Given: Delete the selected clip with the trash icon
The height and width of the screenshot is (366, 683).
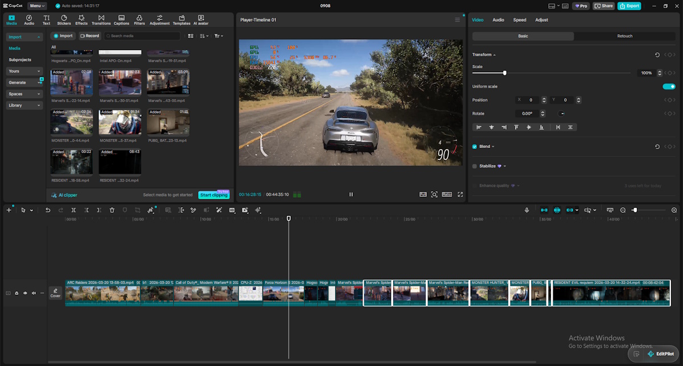Looking at the screenshot, I should [113, 210].
